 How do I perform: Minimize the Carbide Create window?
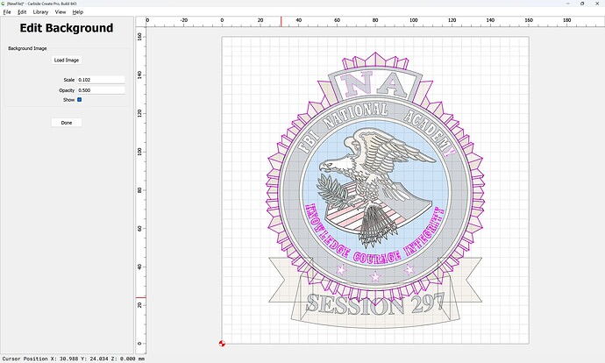(568, 4)
